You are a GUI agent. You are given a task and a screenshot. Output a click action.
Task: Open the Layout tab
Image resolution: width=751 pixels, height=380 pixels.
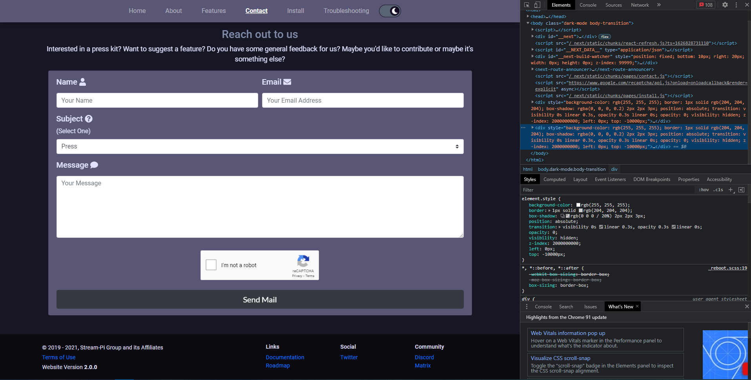[x=580, y=179]
